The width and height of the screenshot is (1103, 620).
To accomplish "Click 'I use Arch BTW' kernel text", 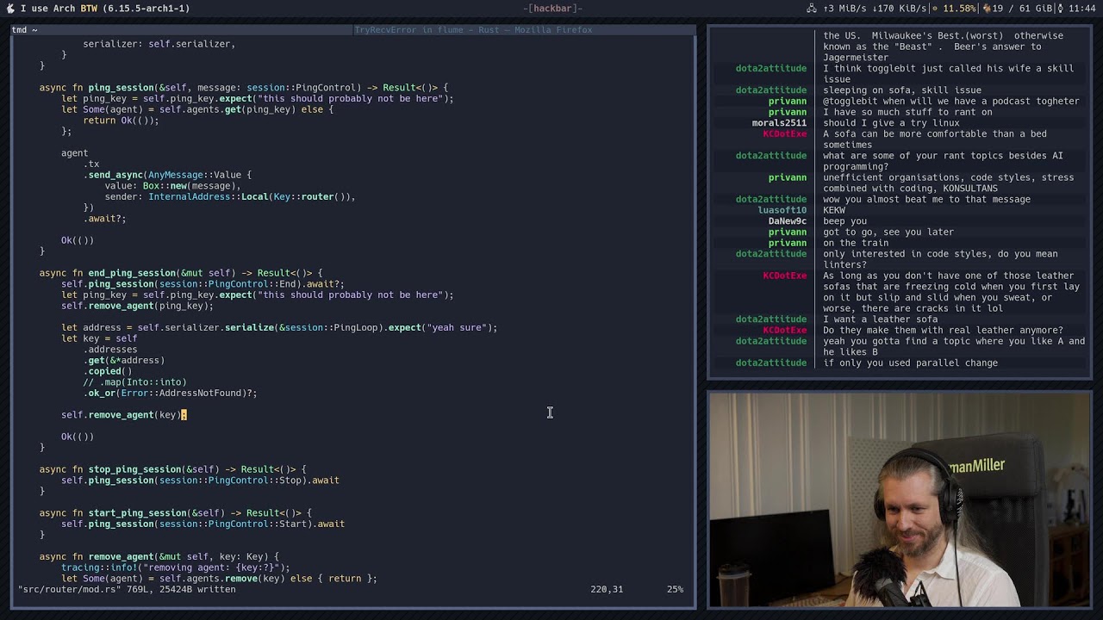I will (104, 9).
